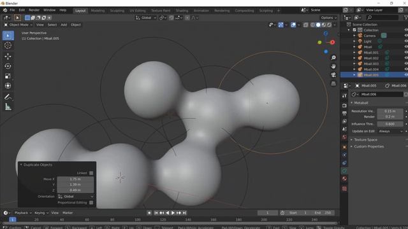Open the World properties tab

344,137
